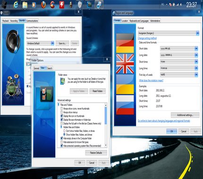Open the Long time format dropdown
Viewport: 203px width, 179px height.
pyautogui.click(x=179, y=68)
